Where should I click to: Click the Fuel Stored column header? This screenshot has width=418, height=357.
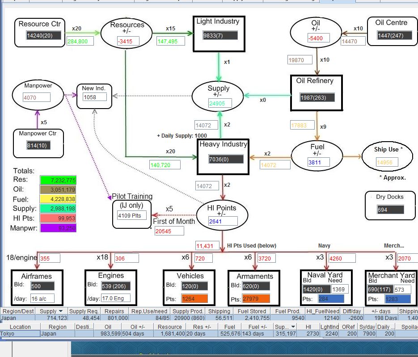click(x=252, y=311)
